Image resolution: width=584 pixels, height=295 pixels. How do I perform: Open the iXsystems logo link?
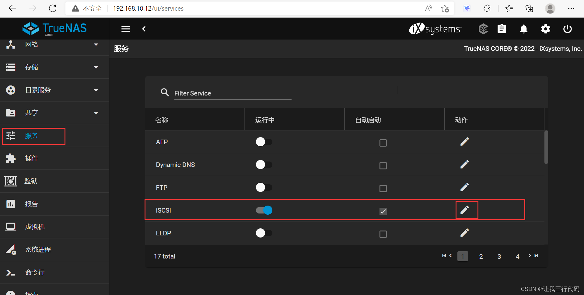point(435,29)
